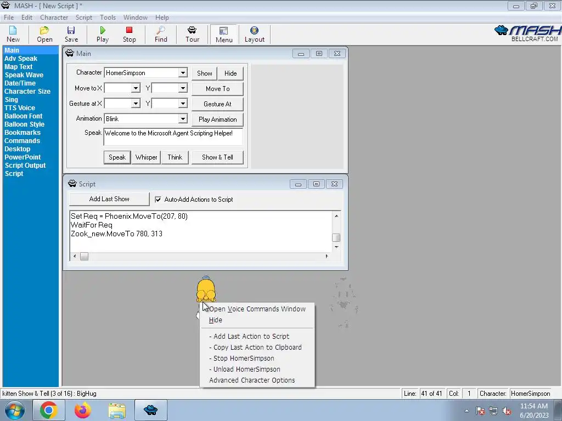Open the Window menu
Screen dimensions: 562x421
136,17
